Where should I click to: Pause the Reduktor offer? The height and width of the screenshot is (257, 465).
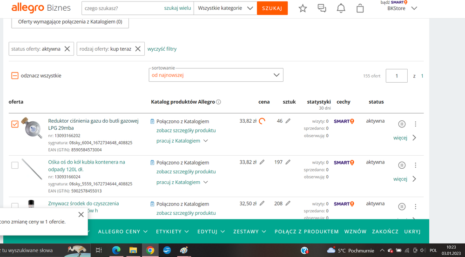[402, 124]
